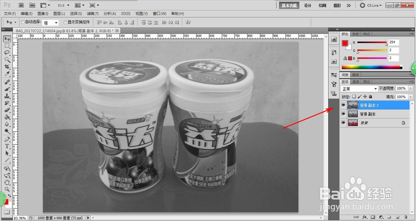Toggle lock image pixels brush icon

(x=359, y=97)
